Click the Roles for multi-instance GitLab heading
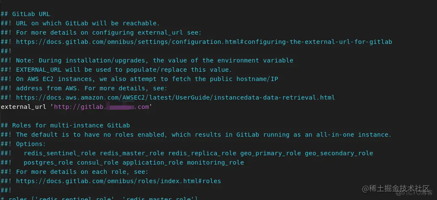Viewport: 437px width, 200px height. click(65, 125)
